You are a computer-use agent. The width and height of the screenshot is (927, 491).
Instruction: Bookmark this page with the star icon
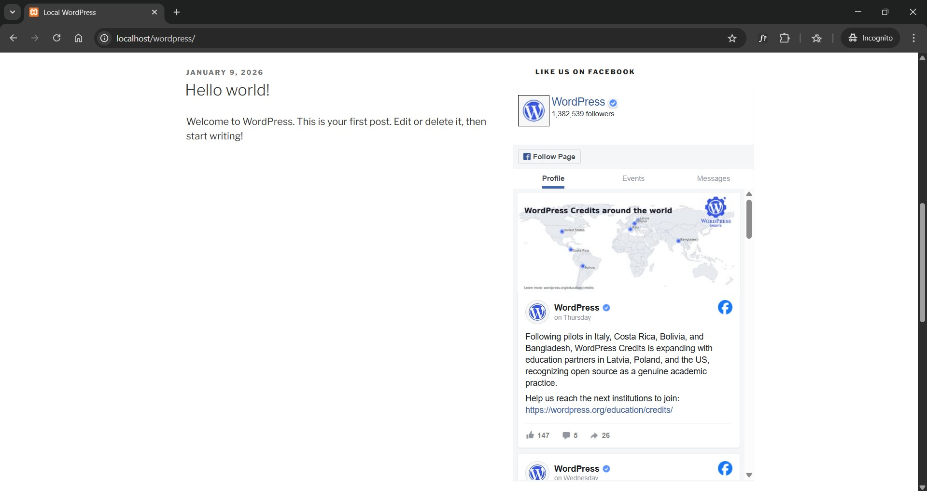(x=732, y=38)
